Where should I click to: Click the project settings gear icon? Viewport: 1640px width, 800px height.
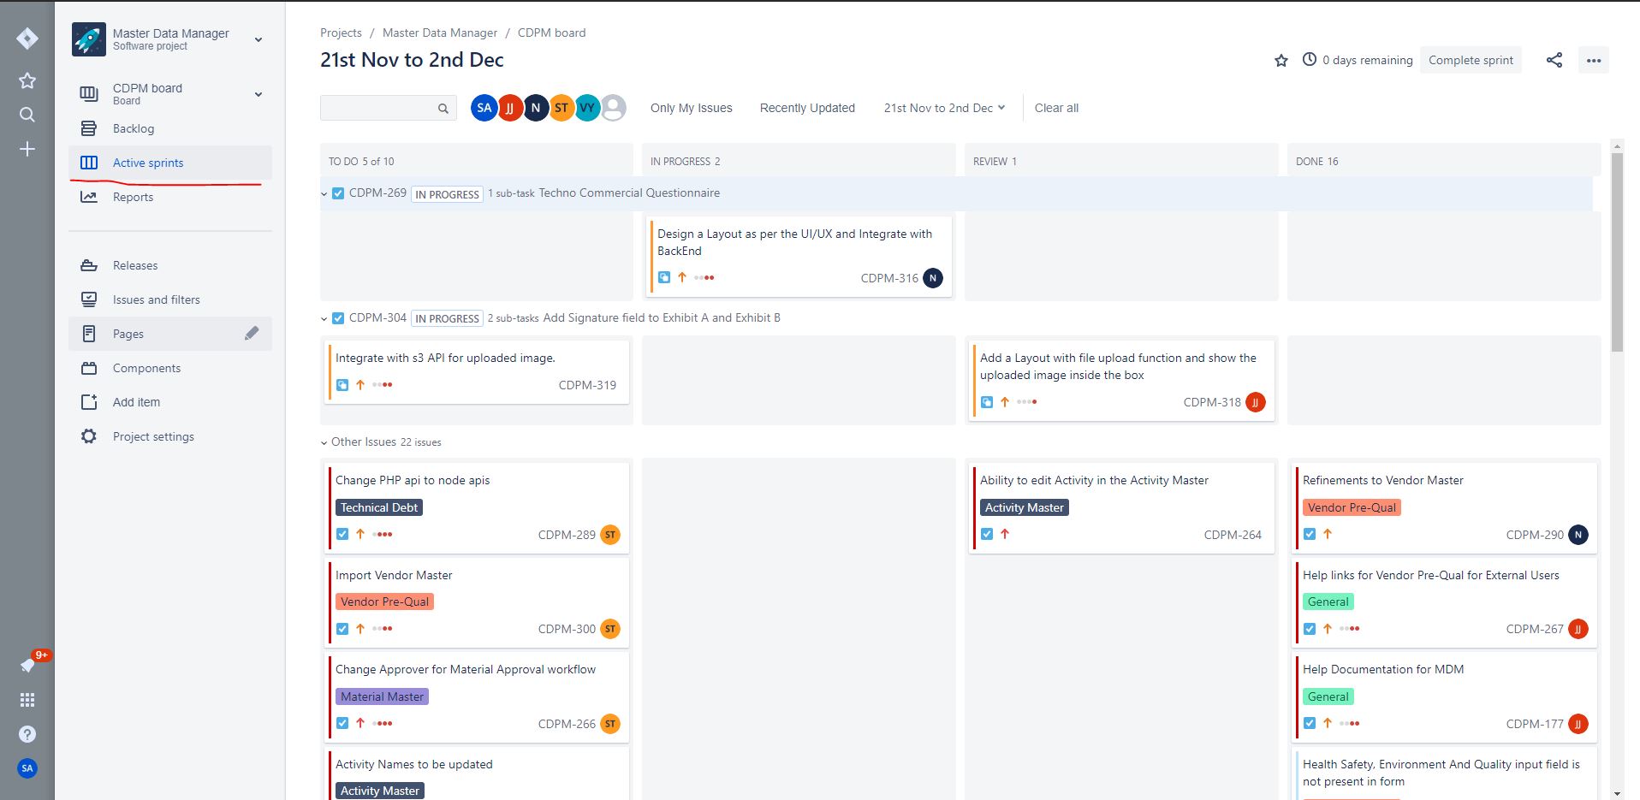click(89, 436)
